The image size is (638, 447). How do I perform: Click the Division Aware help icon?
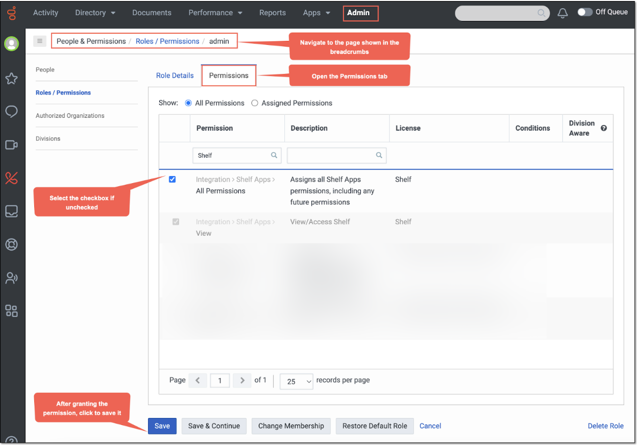point(604,128)
